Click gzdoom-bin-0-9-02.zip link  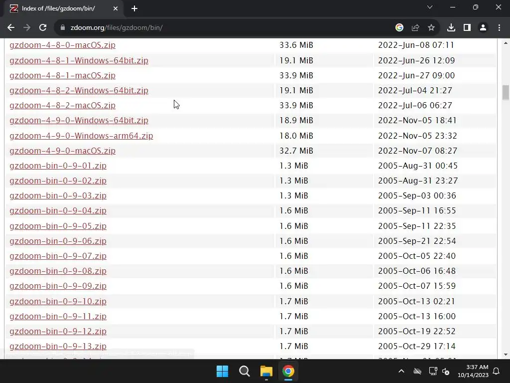(x=58, y=181)
